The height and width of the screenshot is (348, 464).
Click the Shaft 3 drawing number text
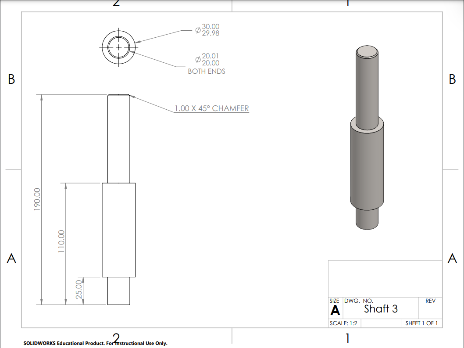click(x=381, y=309)
